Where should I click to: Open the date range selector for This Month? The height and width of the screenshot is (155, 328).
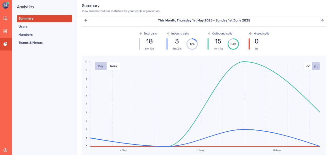tap(204, 20)
